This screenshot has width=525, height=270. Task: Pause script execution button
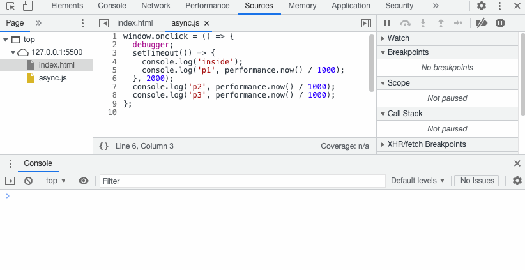point(388,23)
